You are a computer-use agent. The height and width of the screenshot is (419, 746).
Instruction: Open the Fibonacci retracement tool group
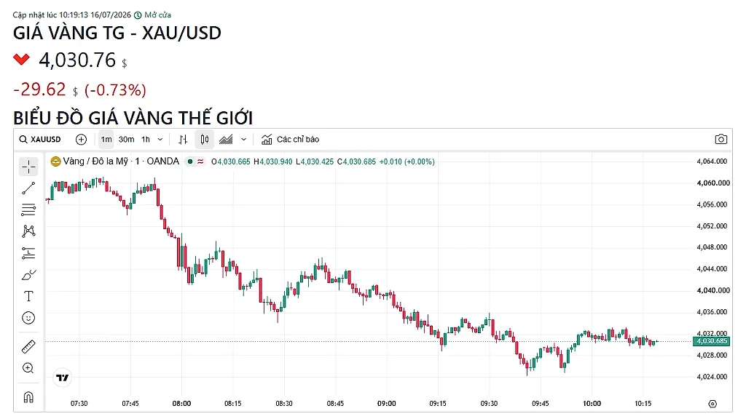tap(28, 209)
